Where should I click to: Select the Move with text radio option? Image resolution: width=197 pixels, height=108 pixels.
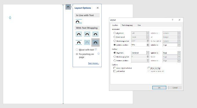(x=77, y=50)
